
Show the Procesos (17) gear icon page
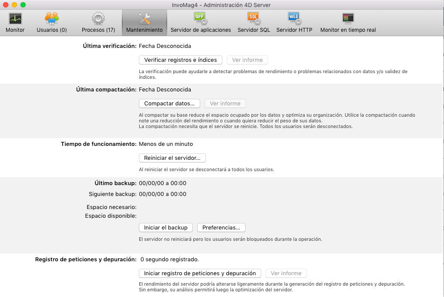98,19
